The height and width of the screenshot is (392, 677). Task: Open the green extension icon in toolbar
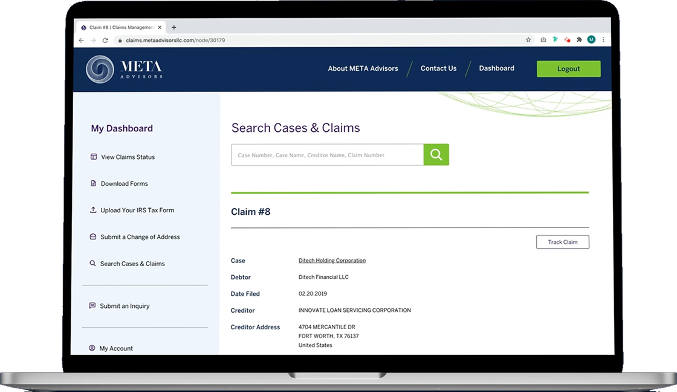click(x=556, y=40)
